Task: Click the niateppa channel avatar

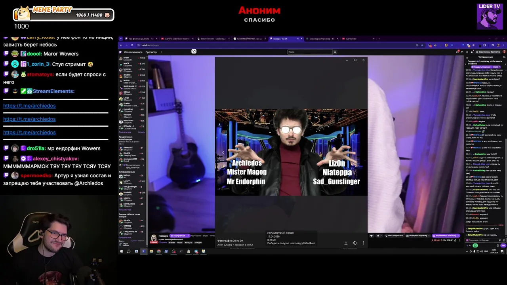Action: coord(154,238)
